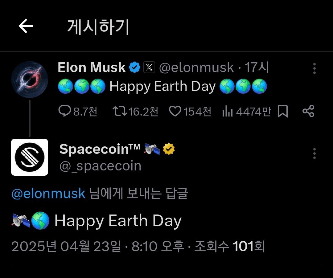Open the three-dot menu on Spacecoin's reply
The width and height of the screenshot is (333, 278).
pos(314,153)
